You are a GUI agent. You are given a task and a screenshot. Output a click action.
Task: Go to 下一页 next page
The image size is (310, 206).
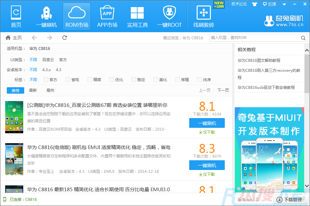coord(223,90)
